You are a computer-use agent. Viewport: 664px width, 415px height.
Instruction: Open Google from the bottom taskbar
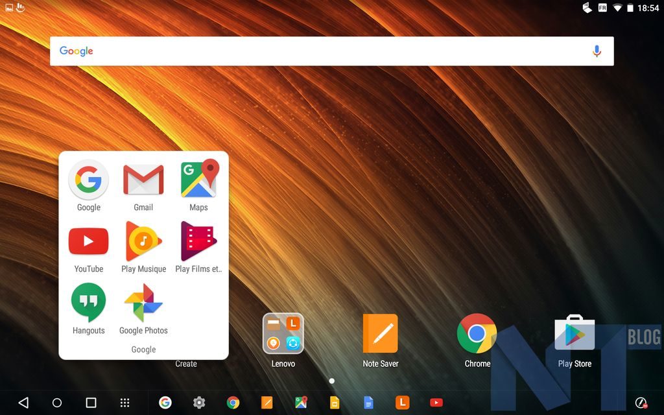click(165, 402)
